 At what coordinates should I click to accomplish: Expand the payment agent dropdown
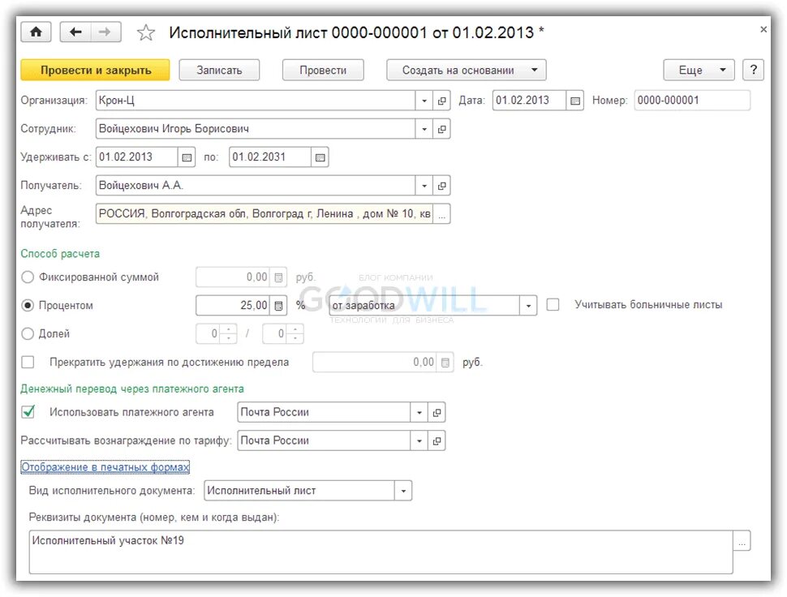click(419, 412)
